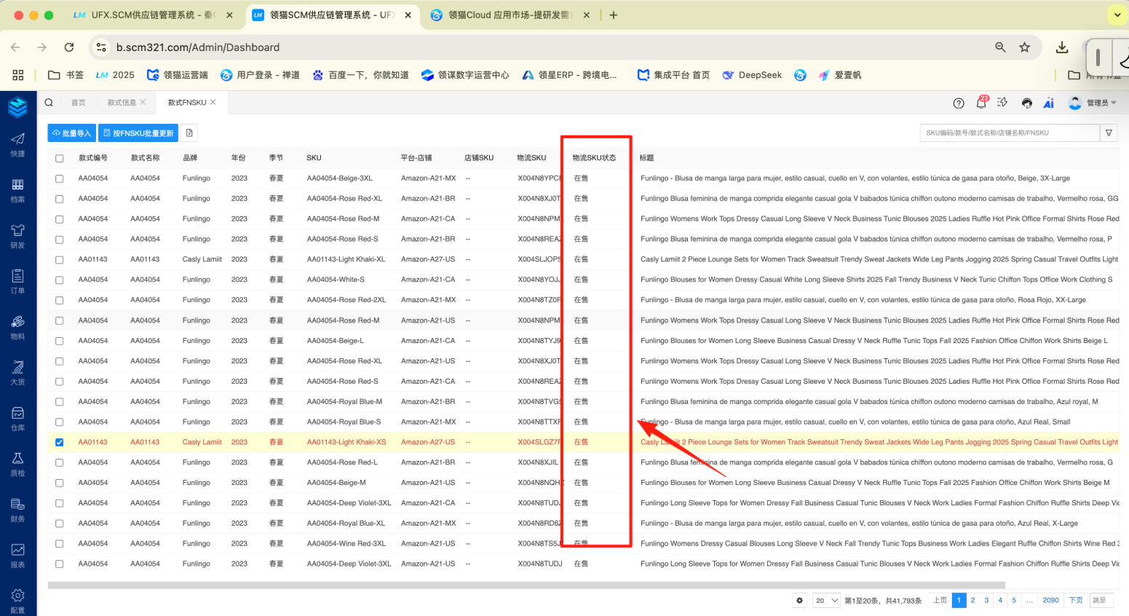Click the SKU/FNSKU search input field
The height and width of the screenshot is (616, 1129).
[x=1009, y=133]
